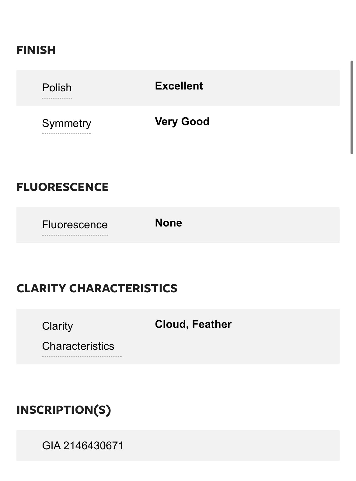Screen dimensions: 356x481
Task: Click the vertical scrollbar thumb on the right
Action: [x=352, y=107]
